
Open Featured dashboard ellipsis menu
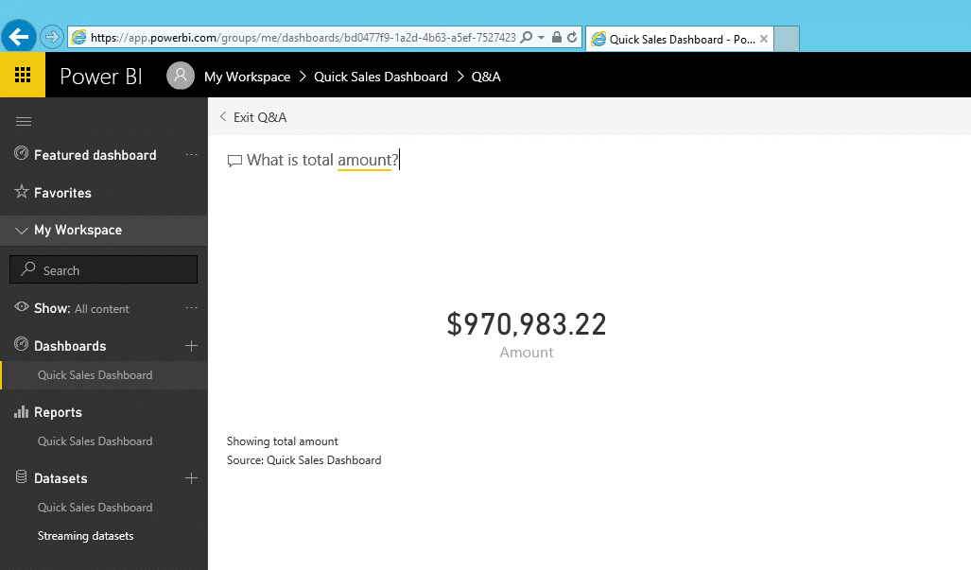(x=191, y=155)
